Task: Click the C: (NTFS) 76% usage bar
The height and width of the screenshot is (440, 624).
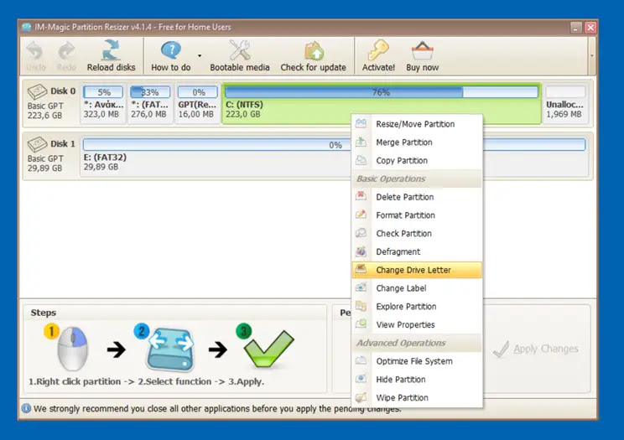Action: pos(382,92)
